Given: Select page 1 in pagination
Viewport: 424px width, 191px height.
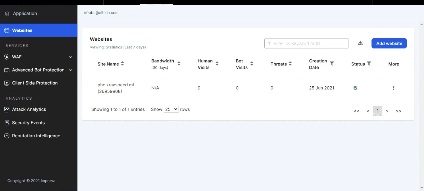Looking at the screenshot, I should (x=378, y=111).
